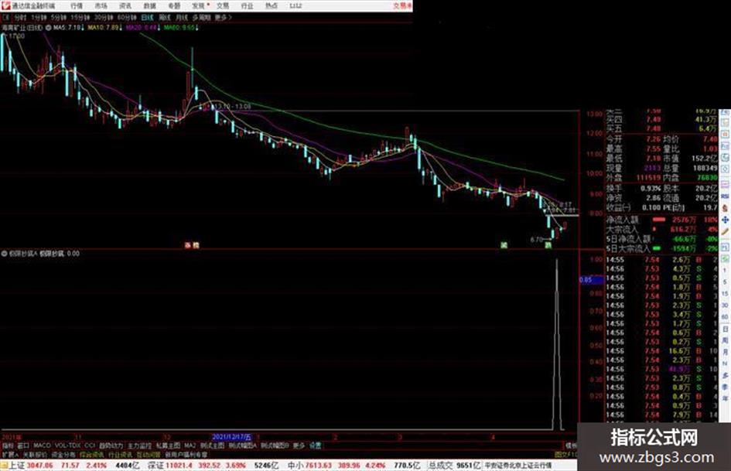Click the purple MA20 indicator label
731x471 pixels.
(x=143, y=28)
